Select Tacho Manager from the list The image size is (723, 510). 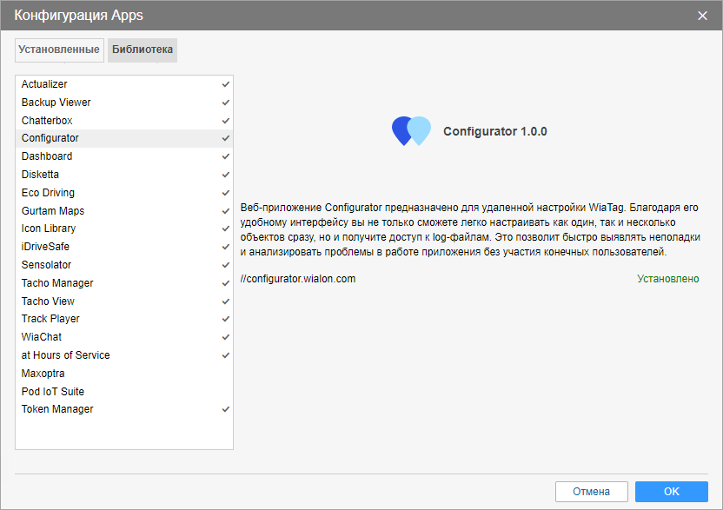pyautogui.click(x=57, y=283)
